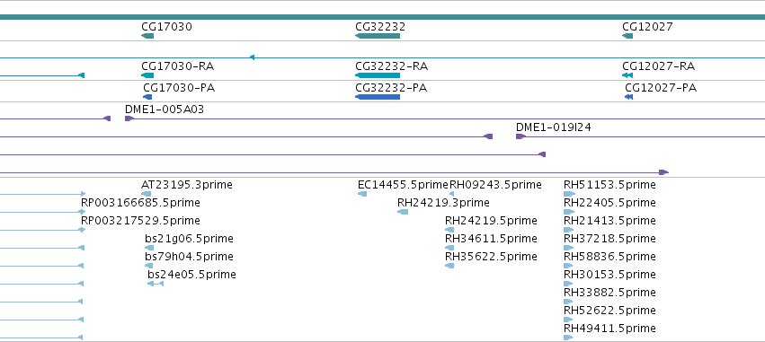
Task: Click the RH09243.5prime label
Action: pos(495,185)
